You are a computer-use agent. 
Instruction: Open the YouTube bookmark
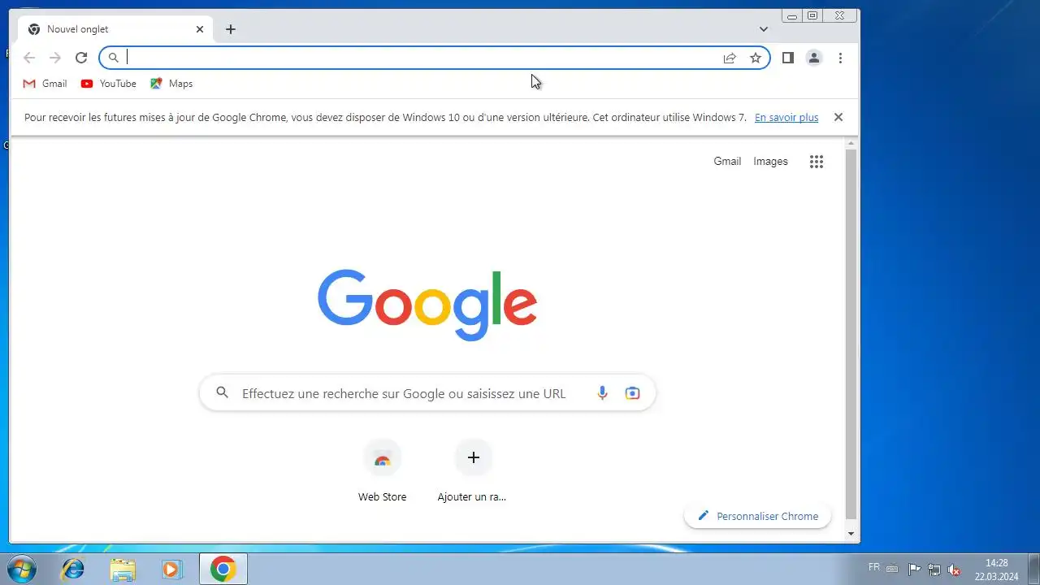click(x=109, y=84)
